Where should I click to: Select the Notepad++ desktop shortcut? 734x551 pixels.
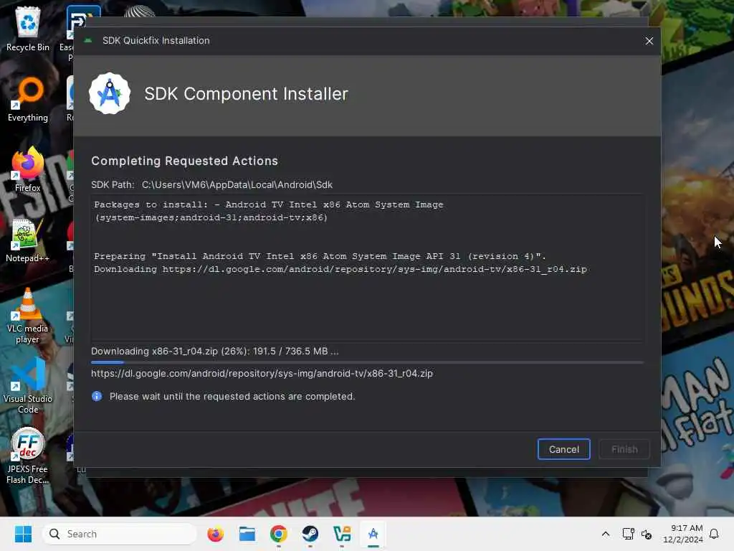[28, 240]
